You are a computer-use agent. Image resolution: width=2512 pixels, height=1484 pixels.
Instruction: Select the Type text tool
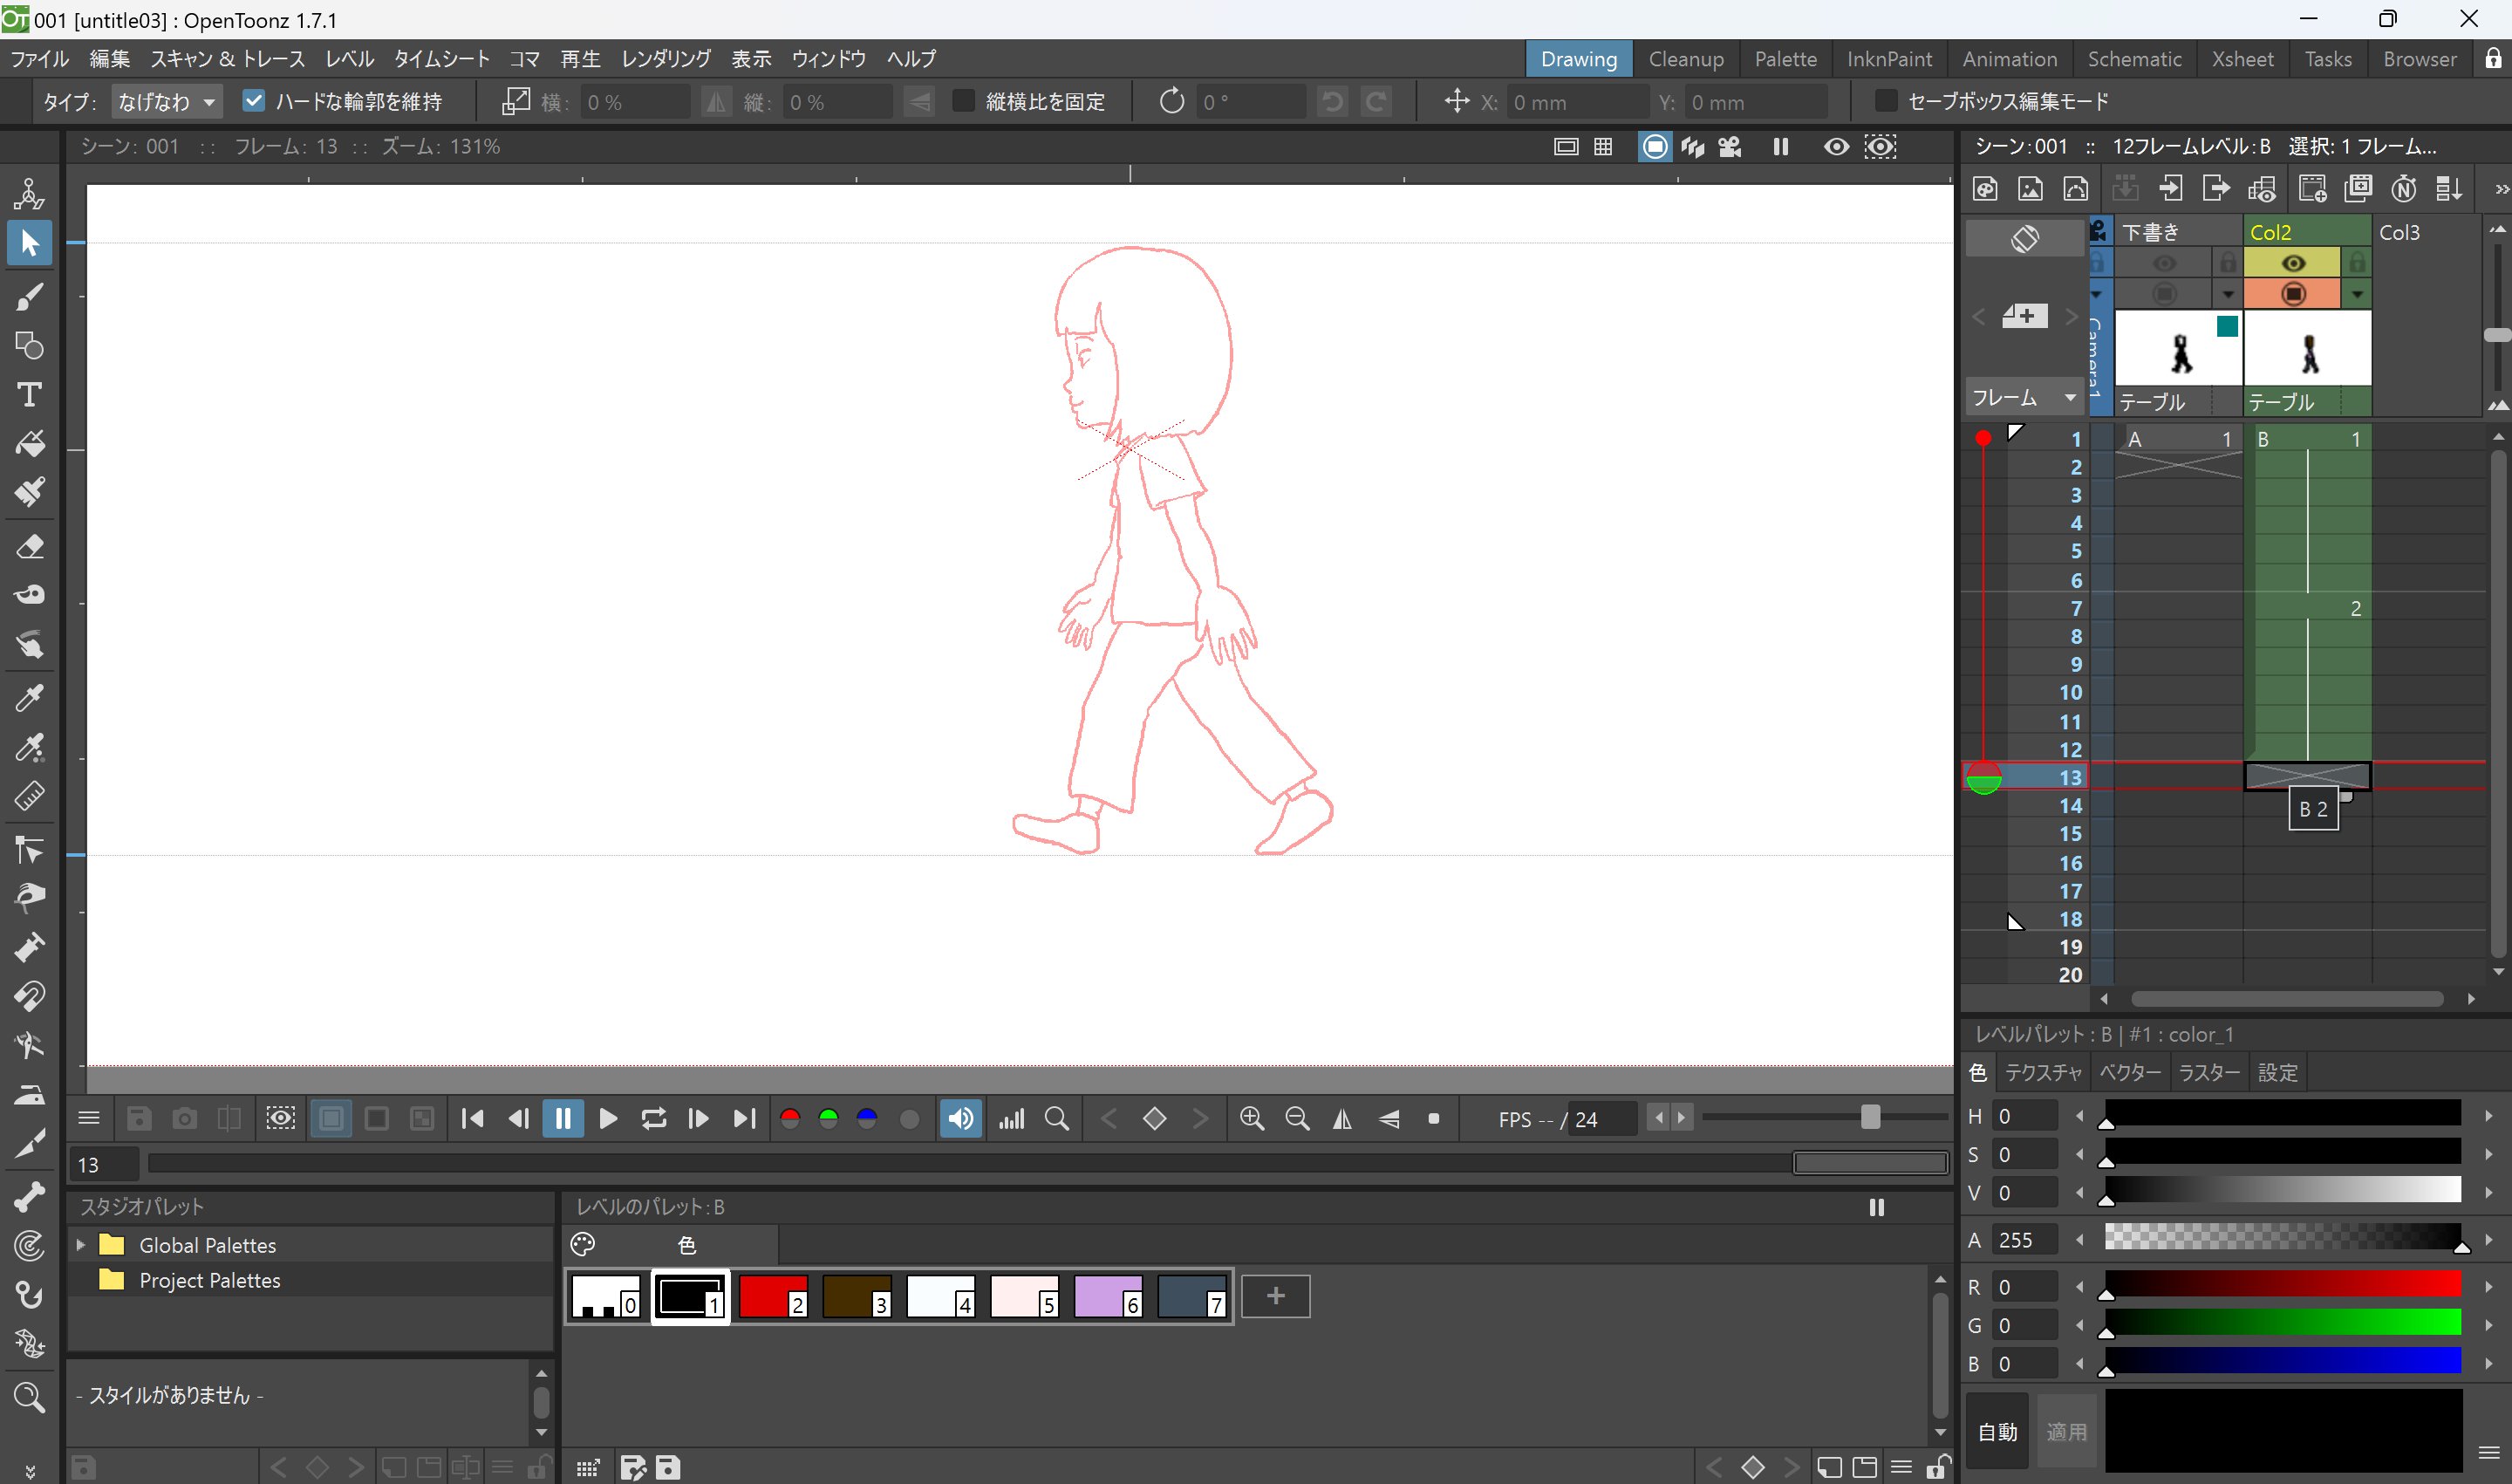point(29,395)
